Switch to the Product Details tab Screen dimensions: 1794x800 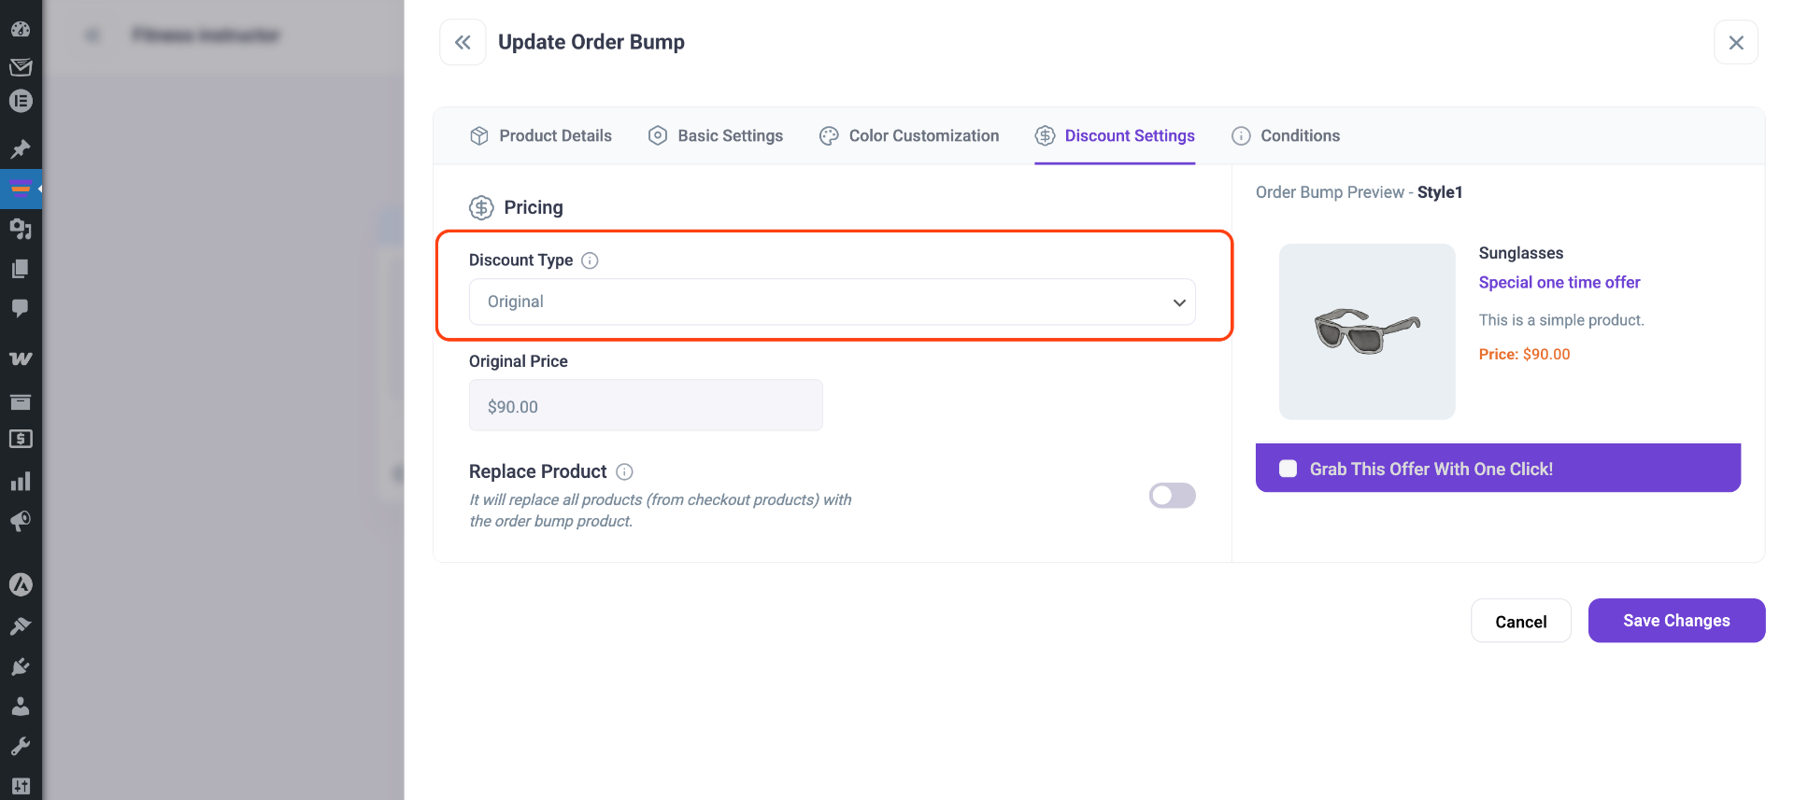point(541,136)
